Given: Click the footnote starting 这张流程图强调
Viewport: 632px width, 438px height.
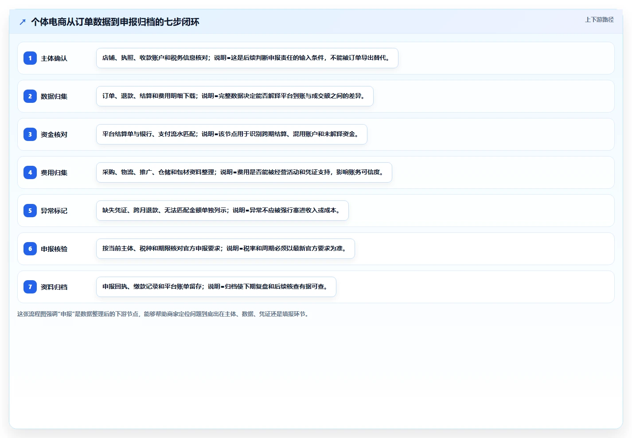Looking at the screenshot, I should [x=164, y=314].
